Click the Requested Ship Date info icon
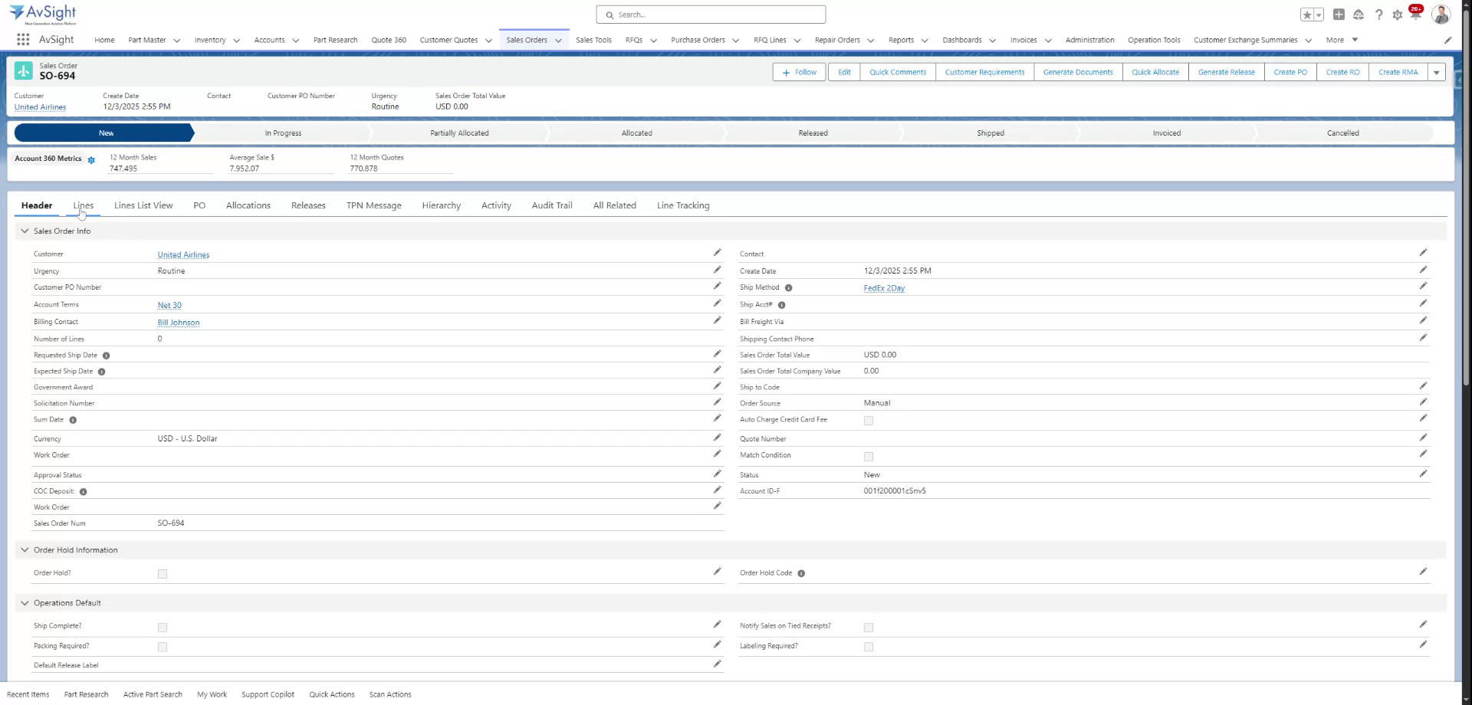Image resolution: width=1472 pixels, height=705 pixels. point(106,355)
